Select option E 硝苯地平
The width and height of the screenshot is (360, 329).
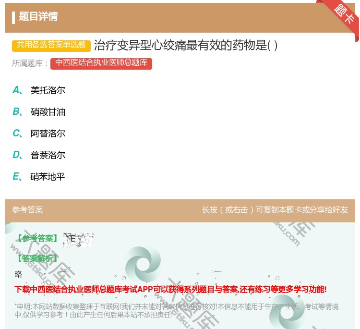[x=39, y=177]
